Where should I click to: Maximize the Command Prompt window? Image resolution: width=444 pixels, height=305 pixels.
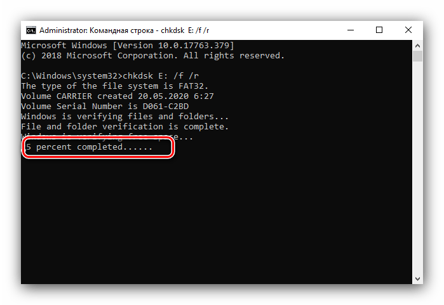click(x=379, y=30)
